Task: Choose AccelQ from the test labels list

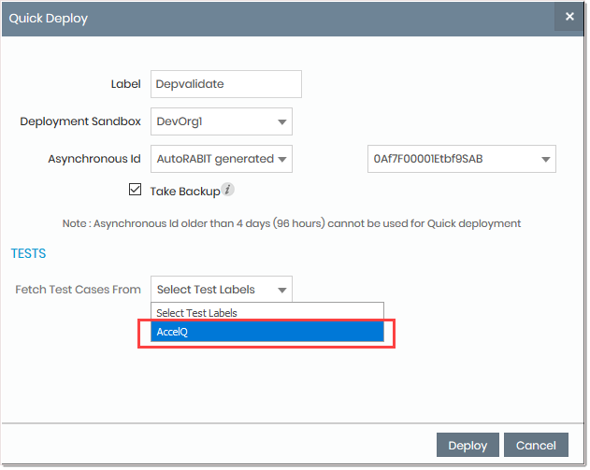Action: (266, 332)
